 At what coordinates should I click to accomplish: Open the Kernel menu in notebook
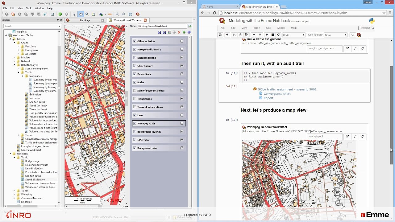point(281,28)
